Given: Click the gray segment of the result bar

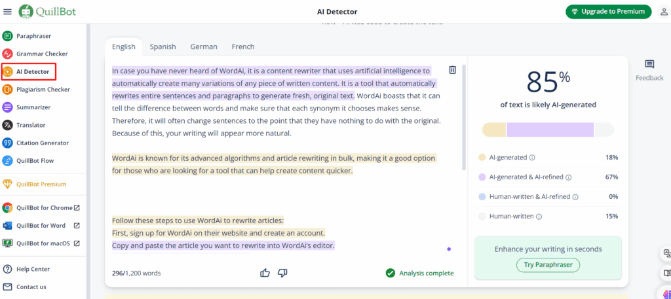Looking at the screenshot, I should coord(604,130).
